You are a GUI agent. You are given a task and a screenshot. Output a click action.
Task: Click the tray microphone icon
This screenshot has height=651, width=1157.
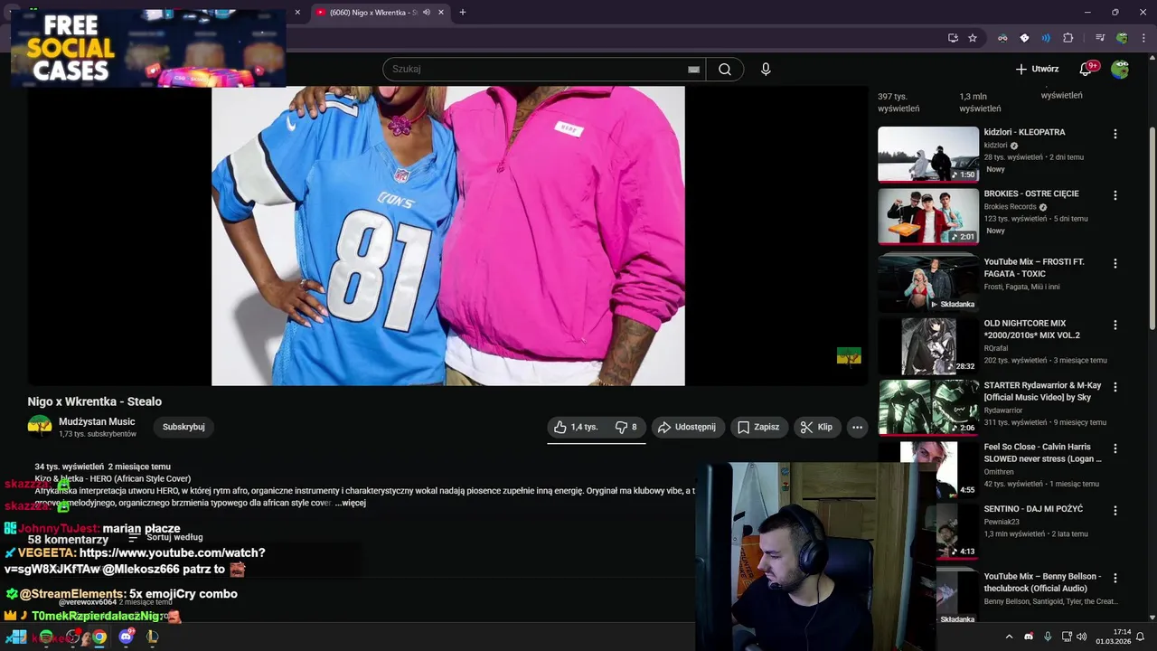tap(1048, 637)
